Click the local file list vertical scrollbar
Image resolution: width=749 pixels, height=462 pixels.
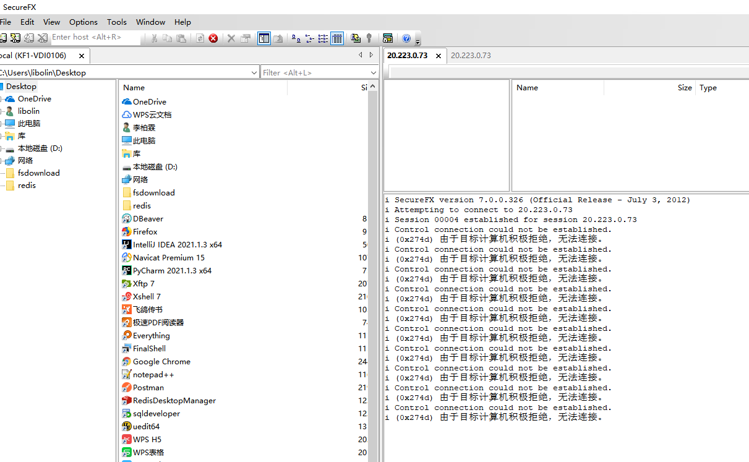click(373, 272)
